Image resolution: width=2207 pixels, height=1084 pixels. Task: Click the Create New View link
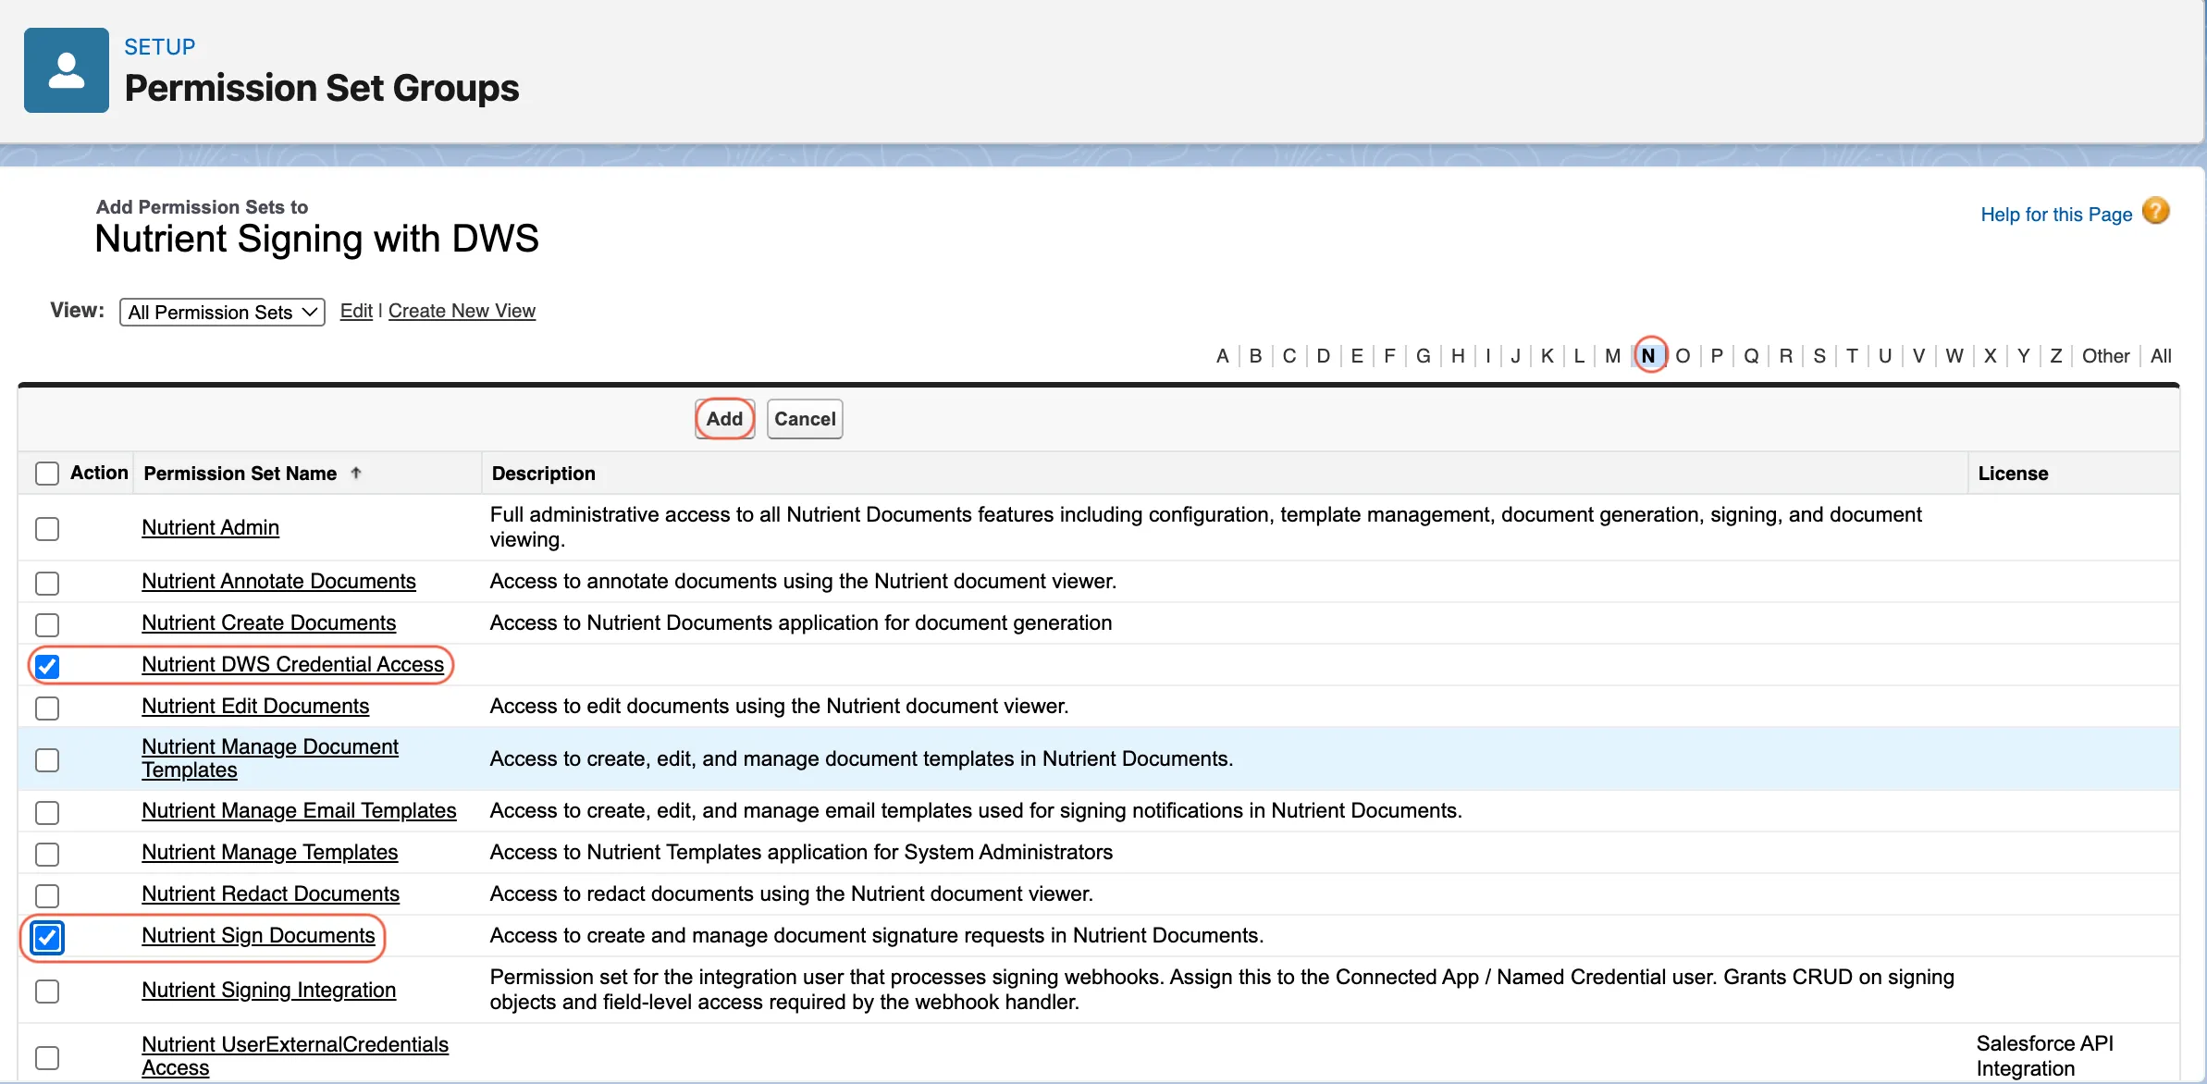click(462, 311)
